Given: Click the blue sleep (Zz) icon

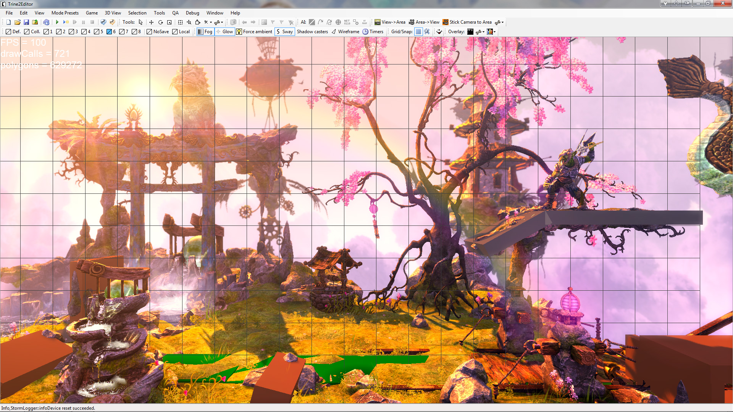Looking at the screenshot, I should tap(103, 22).
